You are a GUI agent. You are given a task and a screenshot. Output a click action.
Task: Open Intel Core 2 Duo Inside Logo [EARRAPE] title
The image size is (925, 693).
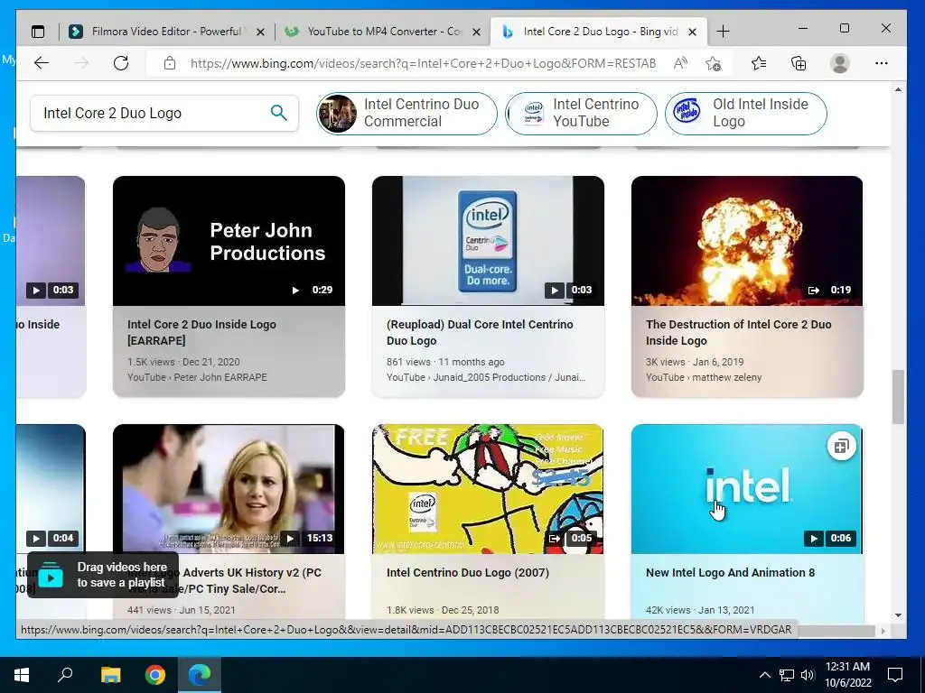201,332
